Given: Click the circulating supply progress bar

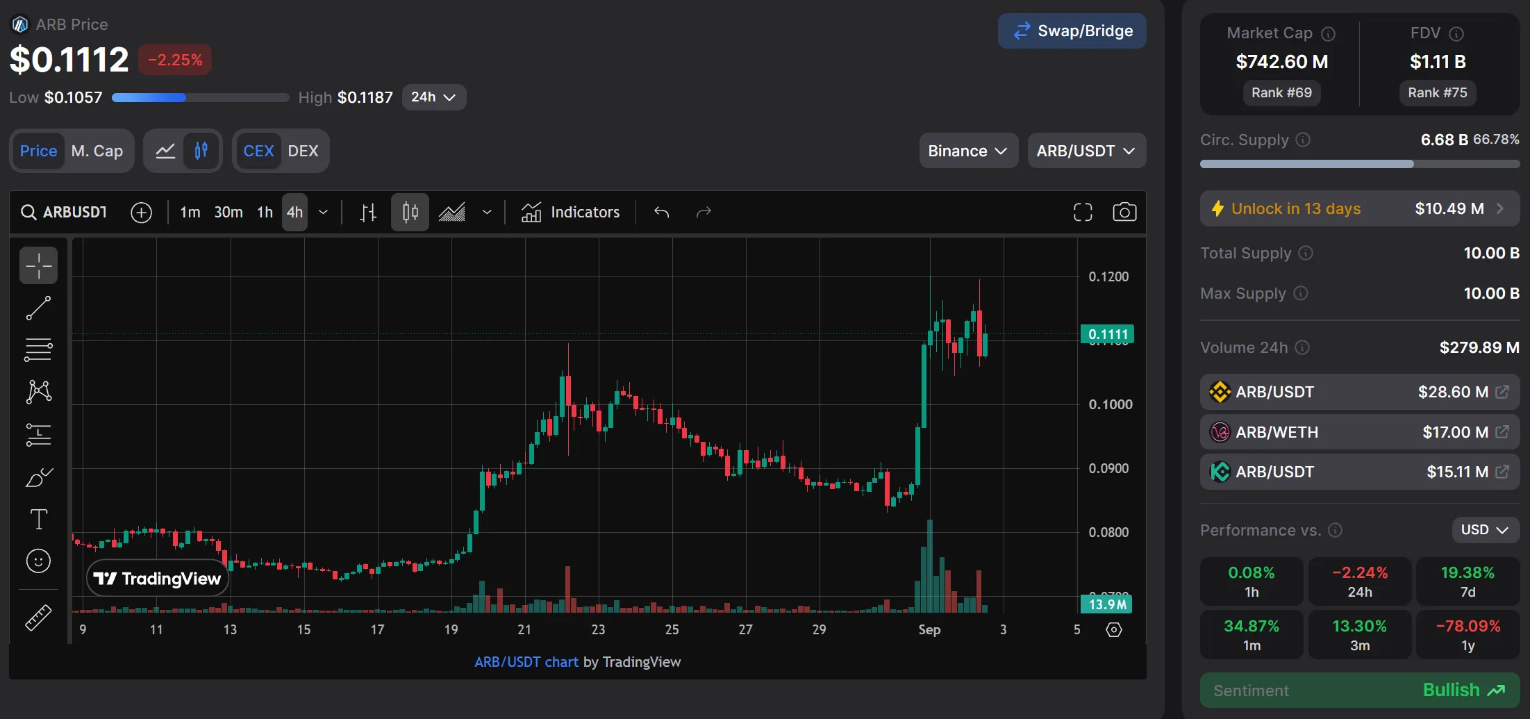Looking at the screenshot, I should pyautogui.click(x=1359, y=164).
